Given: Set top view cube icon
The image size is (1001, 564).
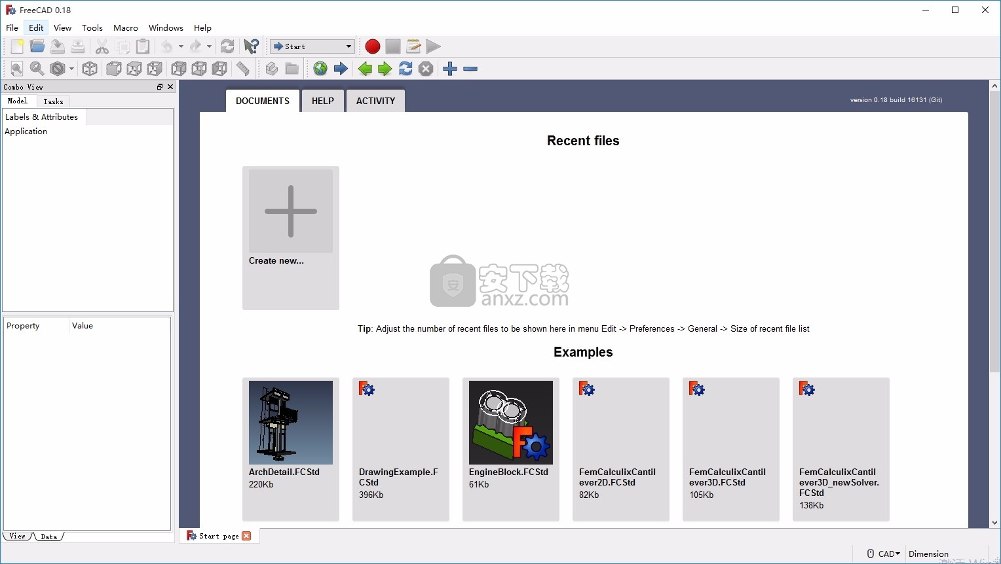Looking at the screenshot, I should [134, 69].
